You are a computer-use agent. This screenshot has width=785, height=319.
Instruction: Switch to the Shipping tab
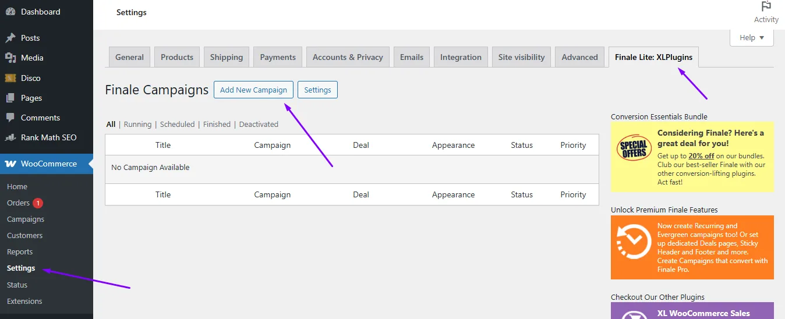[227, 57]
